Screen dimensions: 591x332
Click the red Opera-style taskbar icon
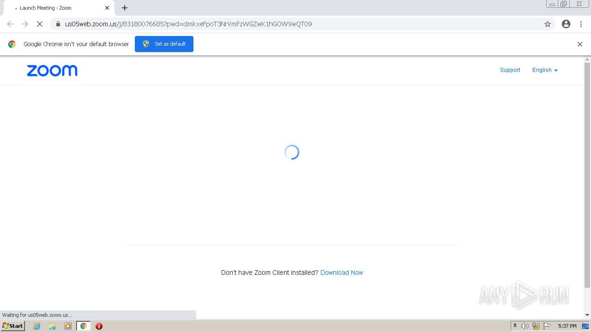coord(99,326)
